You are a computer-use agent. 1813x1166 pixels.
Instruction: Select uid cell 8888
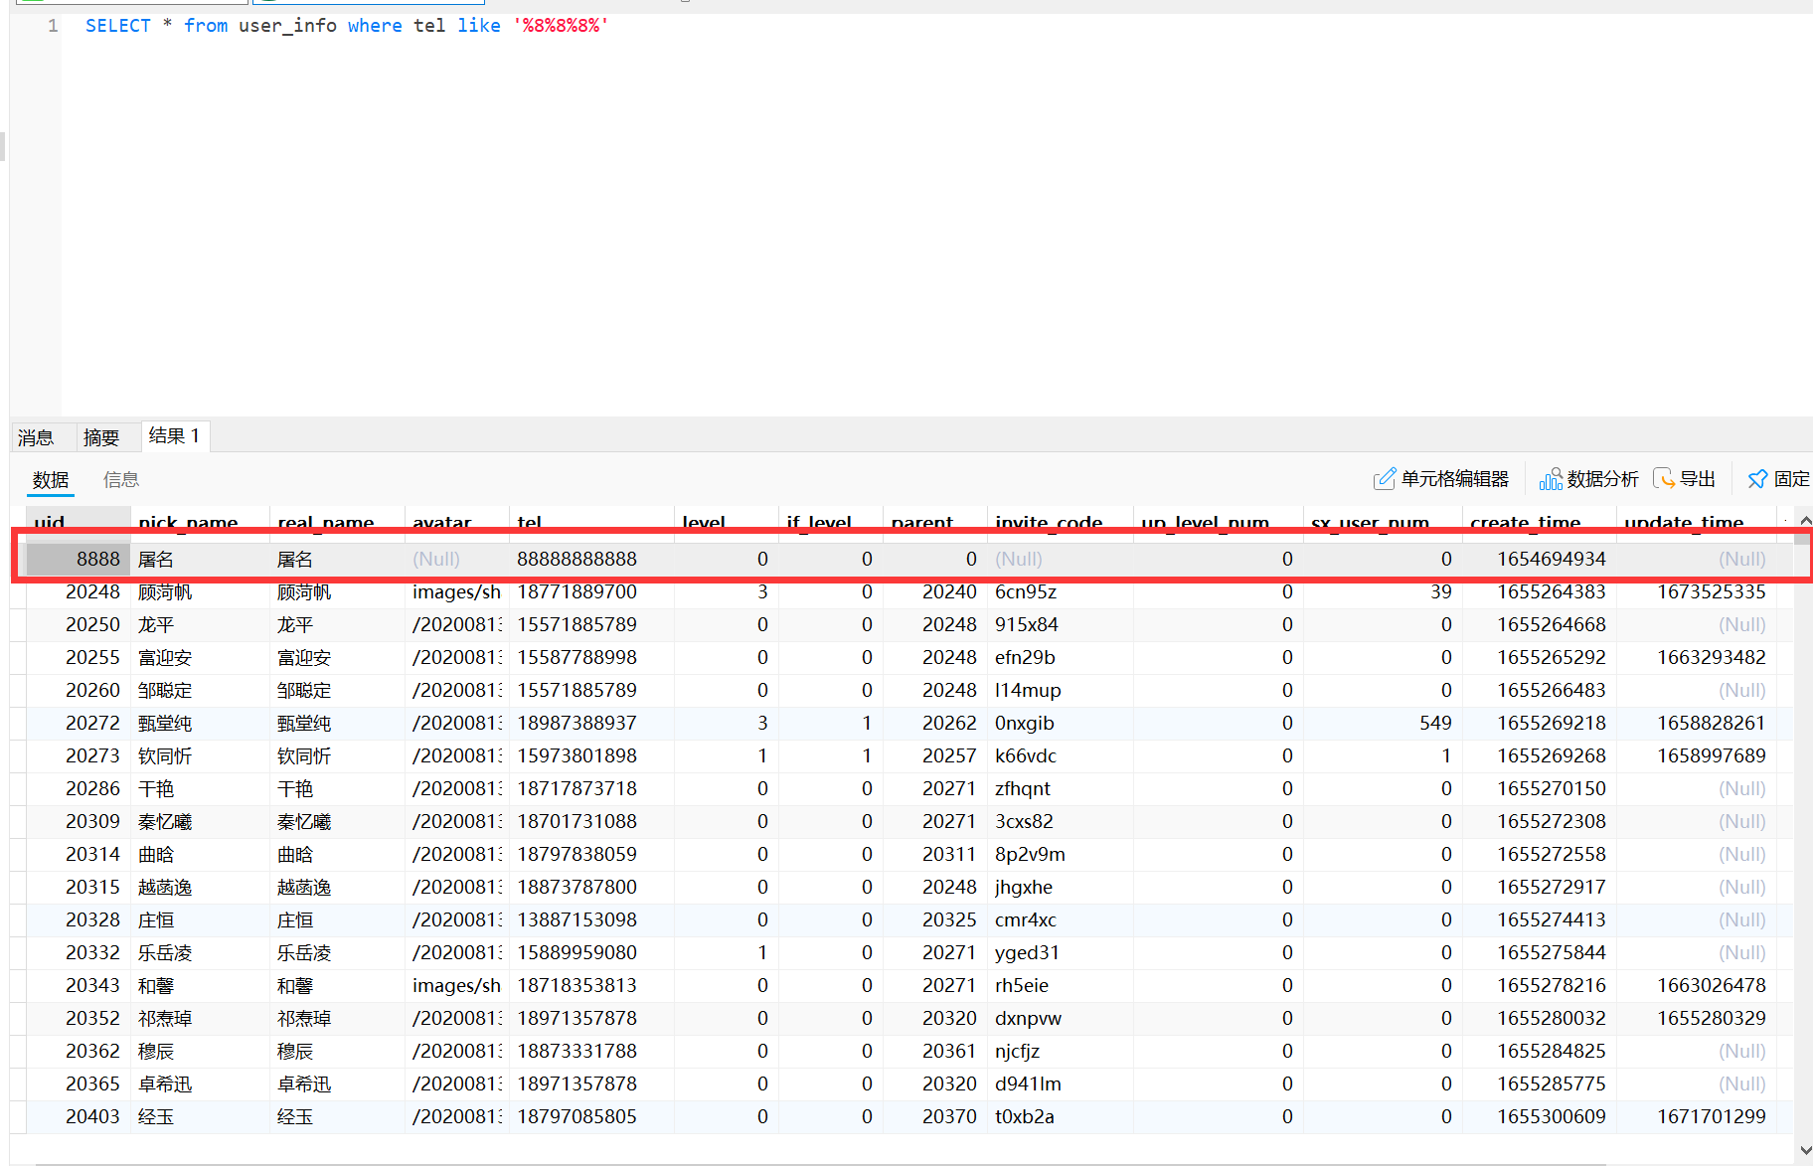(79, 559)
